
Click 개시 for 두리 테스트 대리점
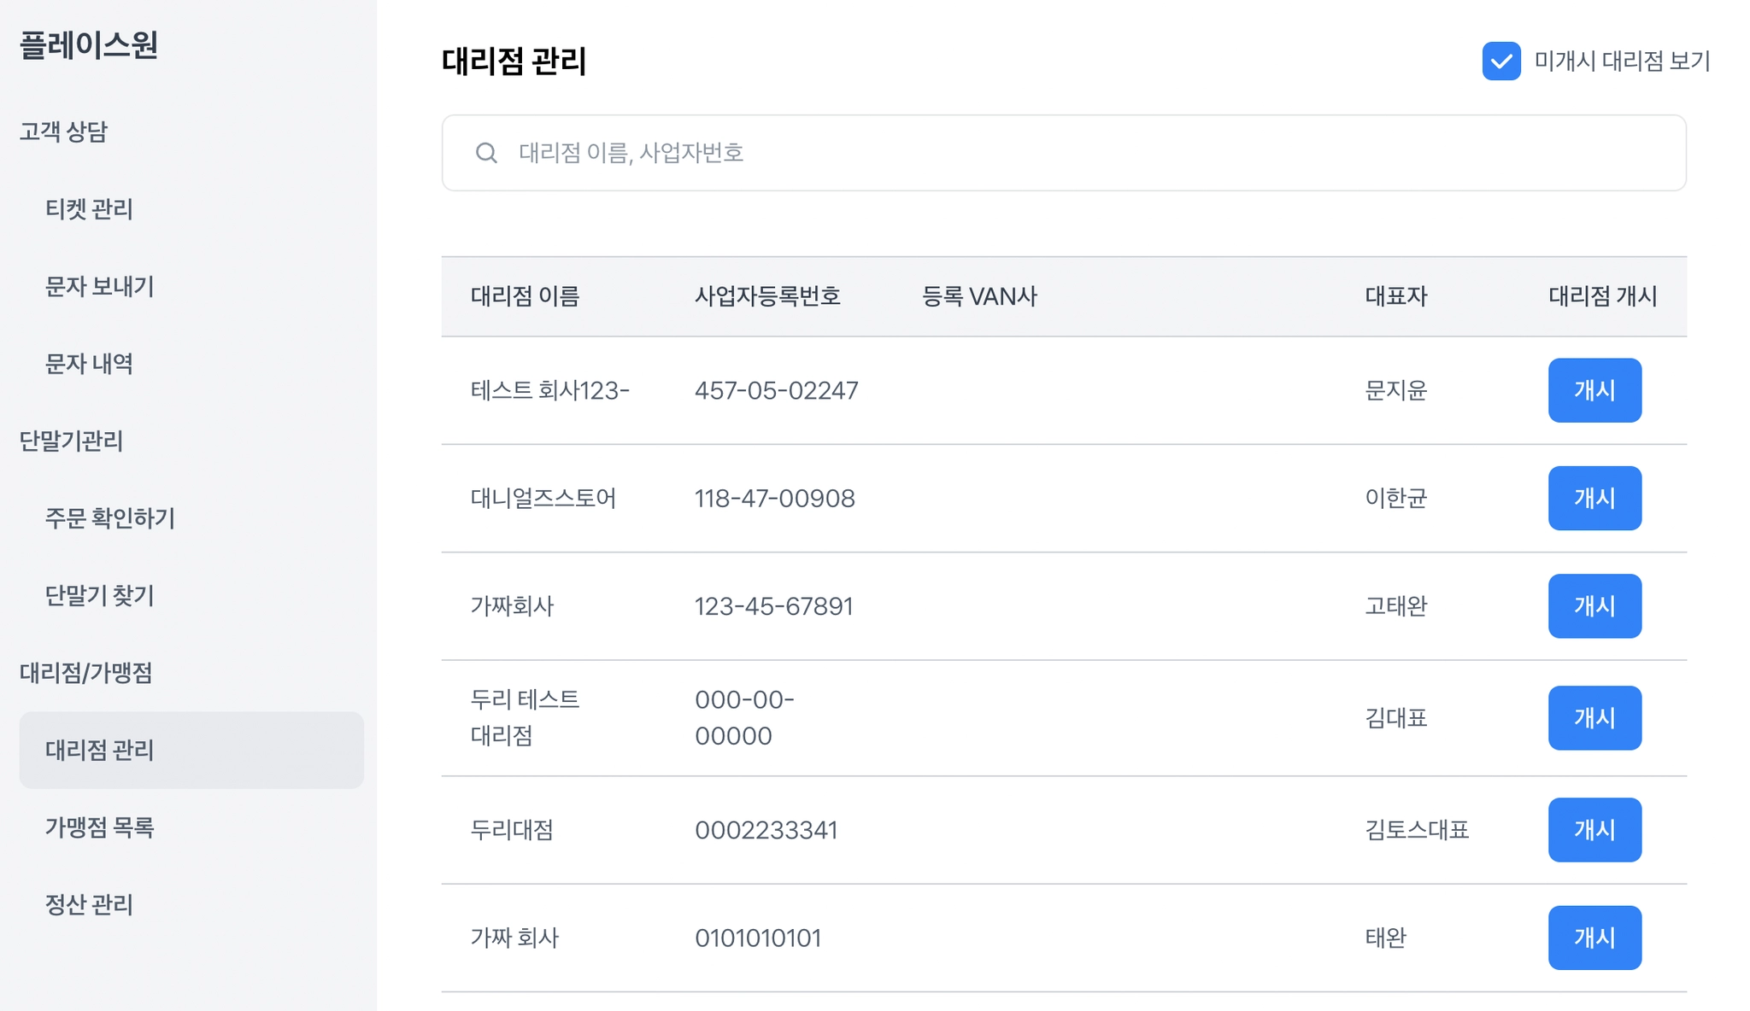click(x=1594, y=718)
